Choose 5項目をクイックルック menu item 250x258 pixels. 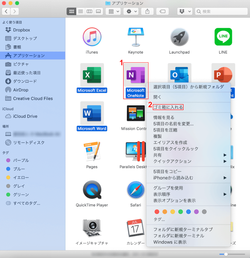188,149
